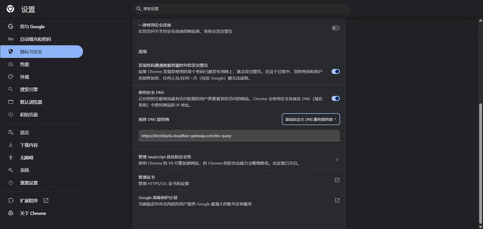Click the 选择 DNS 提供商 label
Image resolution: width=483 pixels, height=229 pixels.
coord(154,119)
